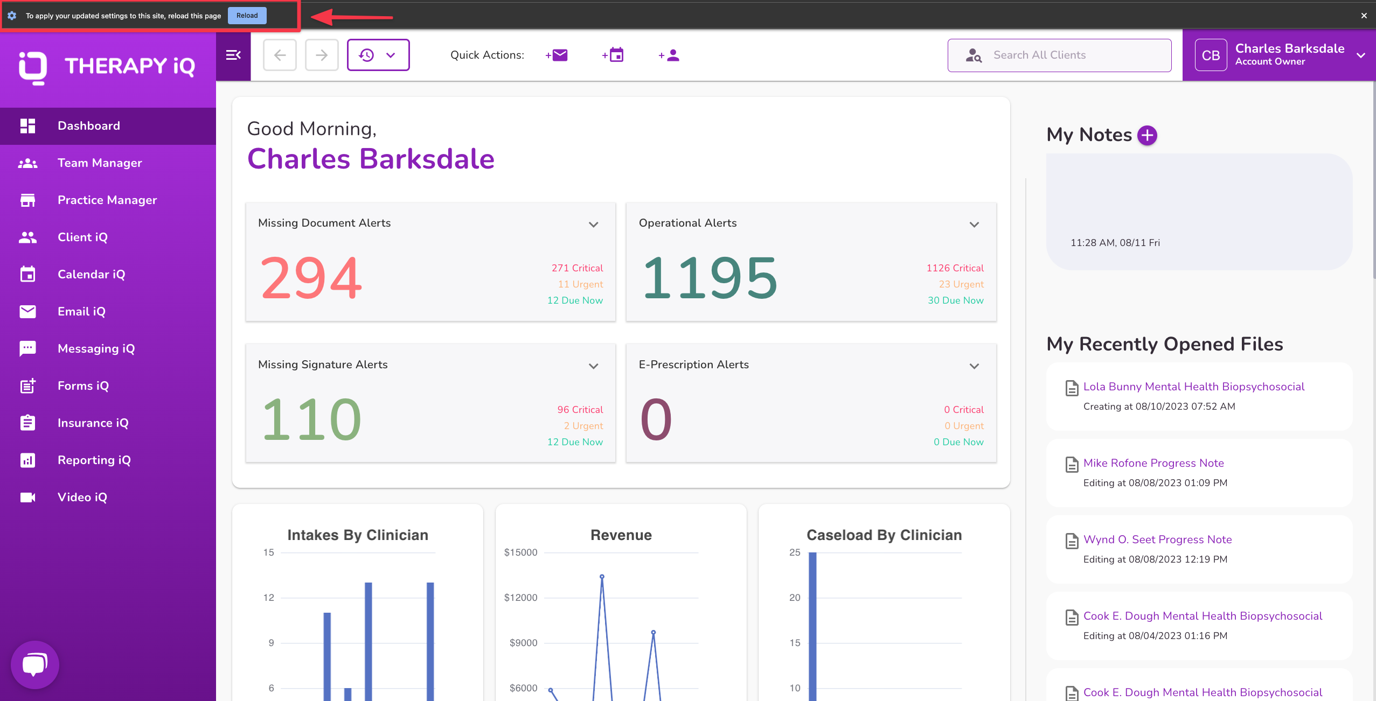Click the Reporting iQ chart icon
The width and height of the screenshot is (1376, 701).
(x=27, y=460)
